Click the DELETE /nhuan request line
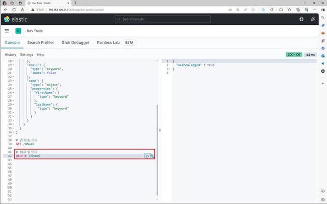The width and height of the screenshot is (327, 204). pyautogui.click(x=28, y=156)
